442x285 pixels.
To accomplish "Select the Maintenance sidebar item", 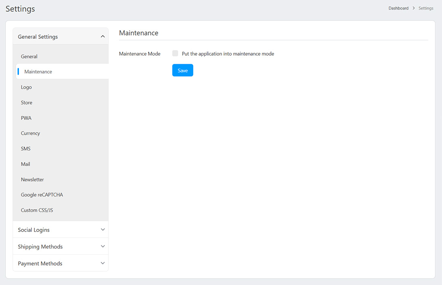I will click(38, 72).
